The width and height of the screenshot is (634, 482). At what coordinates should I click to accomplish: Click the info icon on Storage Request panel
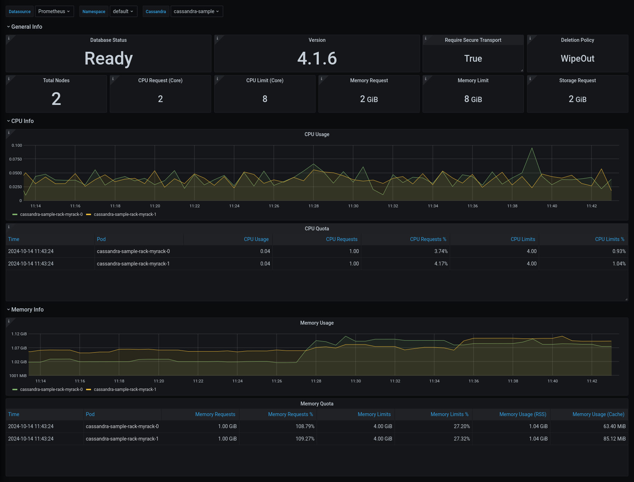tap(530, 79)
